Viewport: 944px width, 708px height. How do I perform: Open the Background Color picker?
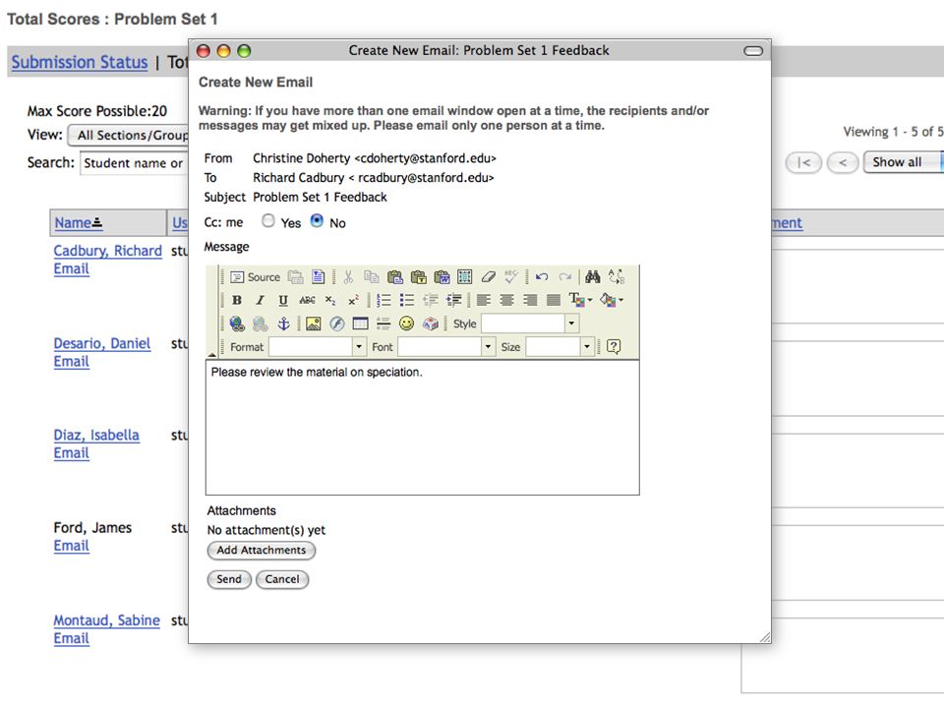coord(612,300)
